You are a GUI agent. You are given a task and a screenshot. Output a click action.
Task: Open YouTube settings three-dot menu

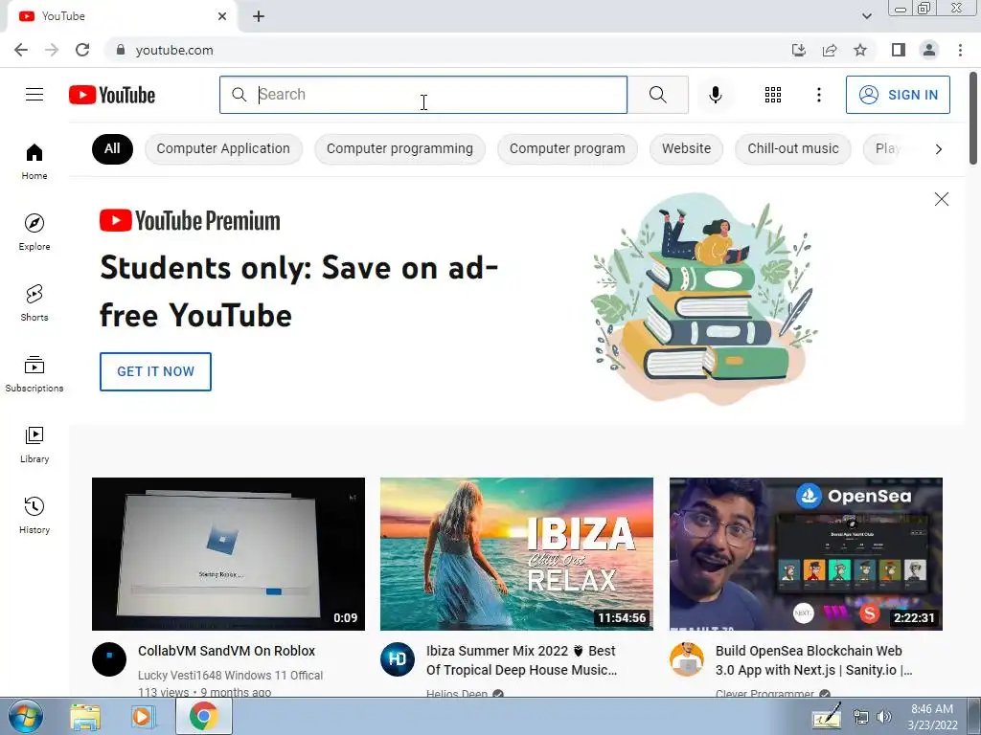[x=818, y=95]
